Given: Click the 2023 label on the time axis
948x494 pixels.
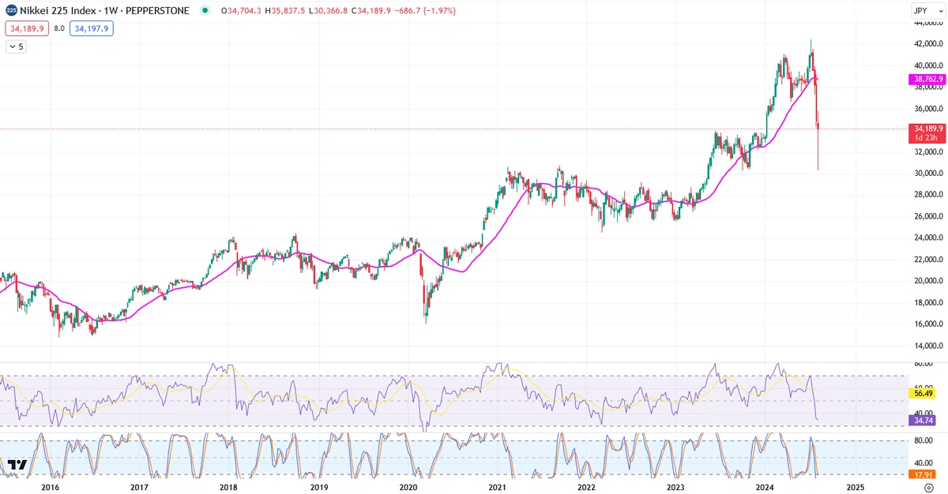Looking at the screenshot, I should pos(675,488).
